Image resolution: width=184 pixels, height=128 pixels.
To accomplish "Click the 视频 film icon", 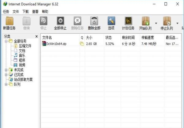I will [16, 65].
